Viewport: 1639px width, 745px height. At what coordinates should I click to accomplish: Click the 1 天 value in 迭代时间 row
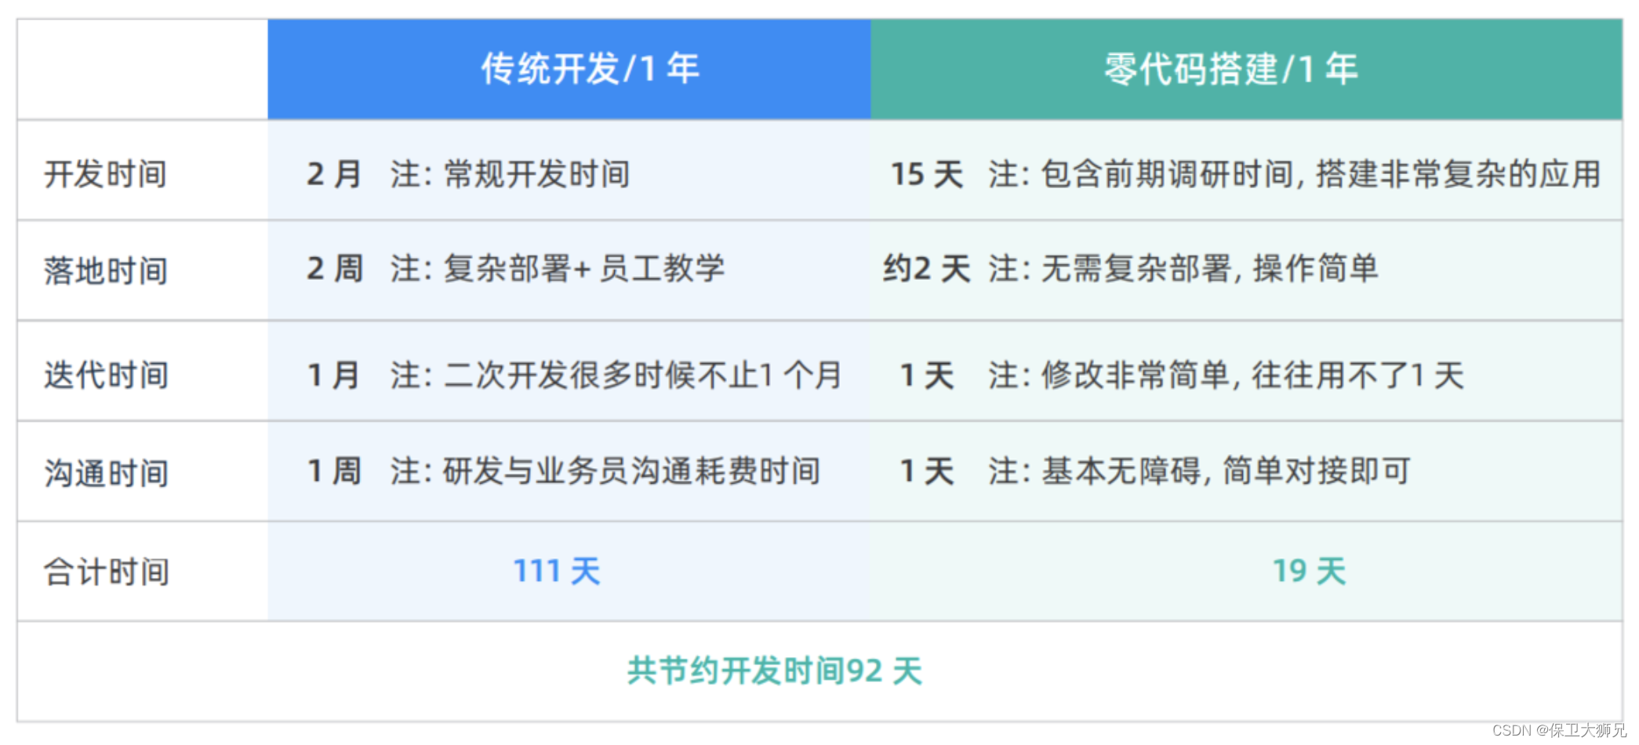pyautogui.click(x=927, y=376)
